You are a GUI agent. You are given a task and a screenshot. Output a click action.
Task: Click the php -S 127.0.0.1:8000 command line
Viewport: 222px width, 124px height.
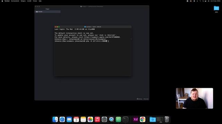[81, 41]
